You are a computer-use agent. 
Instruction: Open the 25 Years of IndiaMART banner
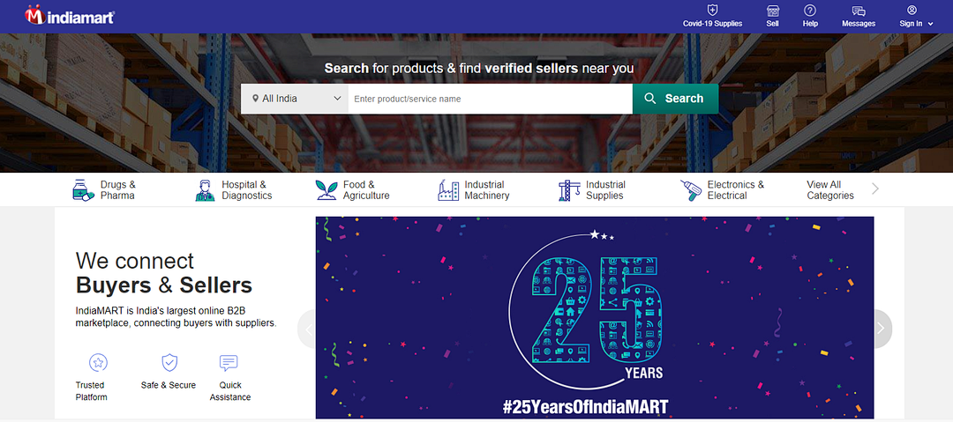[x=594, y=317]
